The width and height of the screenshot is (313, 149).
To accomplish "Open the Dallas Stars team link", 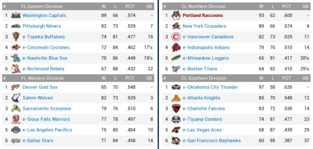I will click(38, 140).
